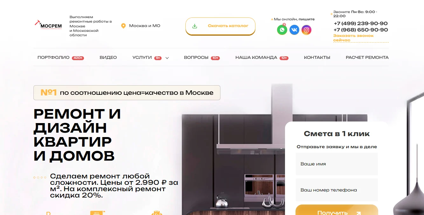Screen dimensions: 424x215
Task: Focus the Ваш номер телефона field
Action: click(337, 190)
